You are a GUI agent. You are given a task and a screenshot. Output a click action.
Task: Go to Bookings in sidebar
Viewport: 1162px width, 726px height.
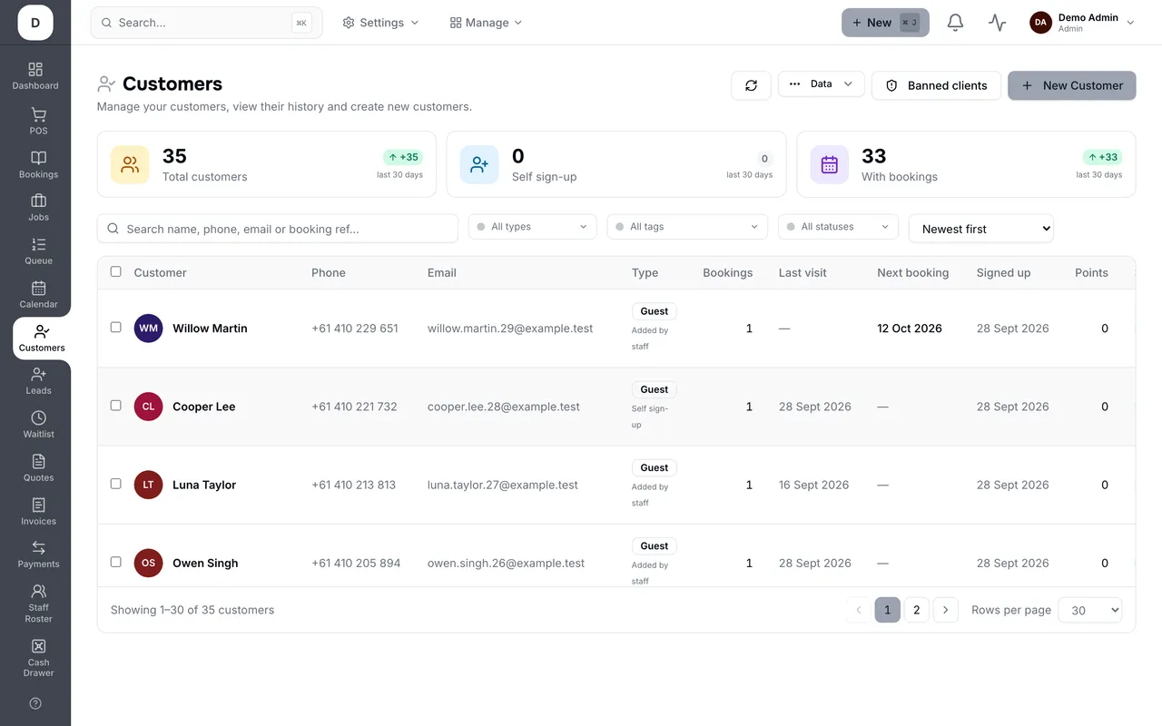point(38,164)
